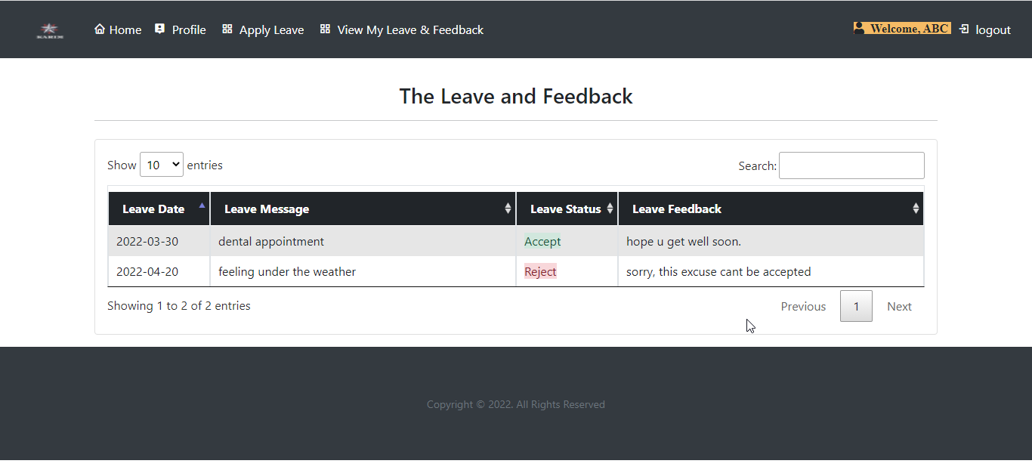
Task: Click the user icon beside Welcome, ABC
Action: coord(860,27)
